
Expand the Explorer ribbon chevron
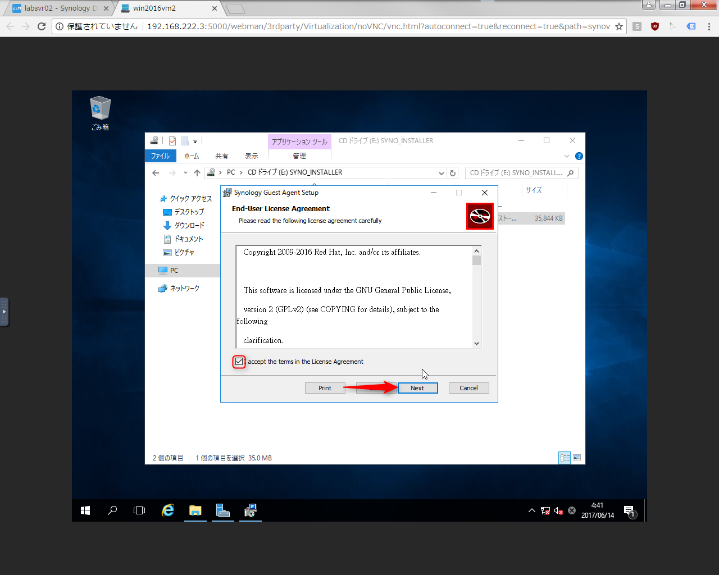[x=567, y=156]
